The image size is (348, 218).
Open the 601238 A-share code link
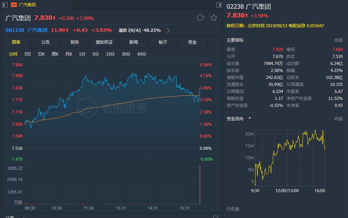click(x=15, y=30)
